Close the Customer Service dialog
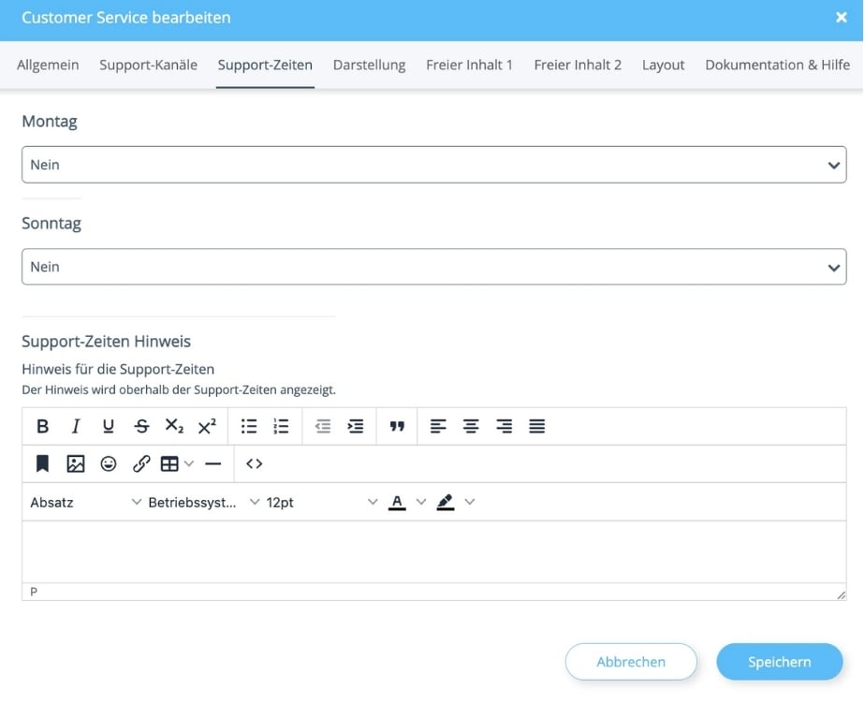865x704 pixels. click(x=842, y=18)
